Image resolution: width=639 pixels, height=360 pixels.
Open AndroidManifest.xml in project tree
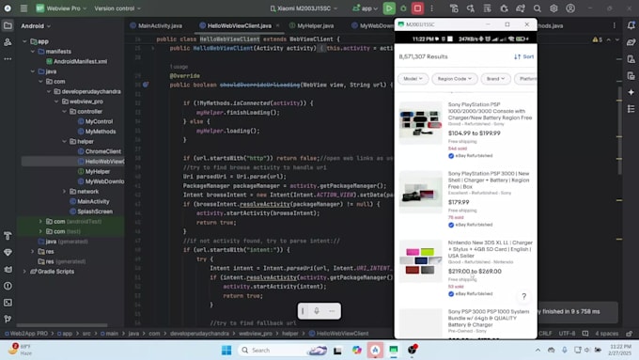80,61
